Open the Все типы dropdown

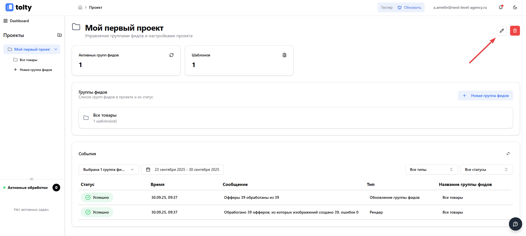click(x=431, y=169)
